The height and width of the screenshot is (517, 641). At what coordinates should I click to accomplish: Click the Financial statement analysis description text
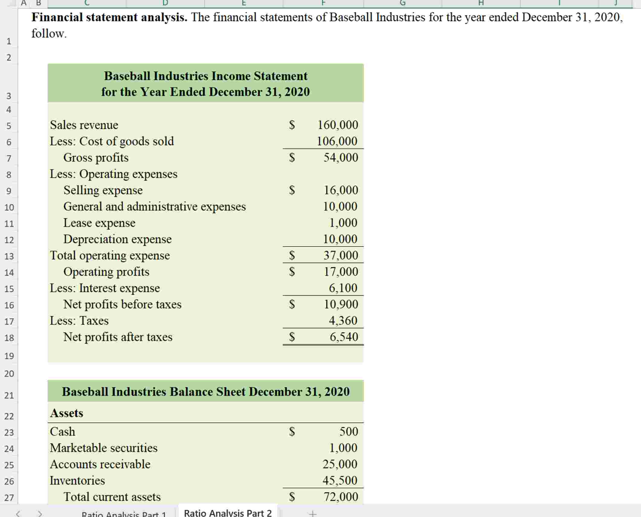tap(327, 25)
